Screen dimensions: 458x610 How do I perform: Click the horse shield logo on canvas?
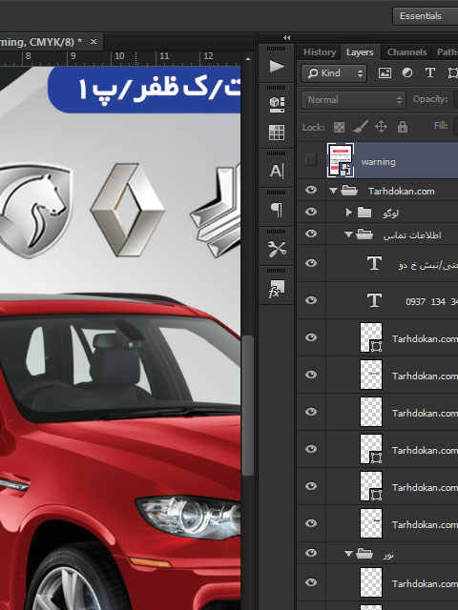tap(35, 211)
